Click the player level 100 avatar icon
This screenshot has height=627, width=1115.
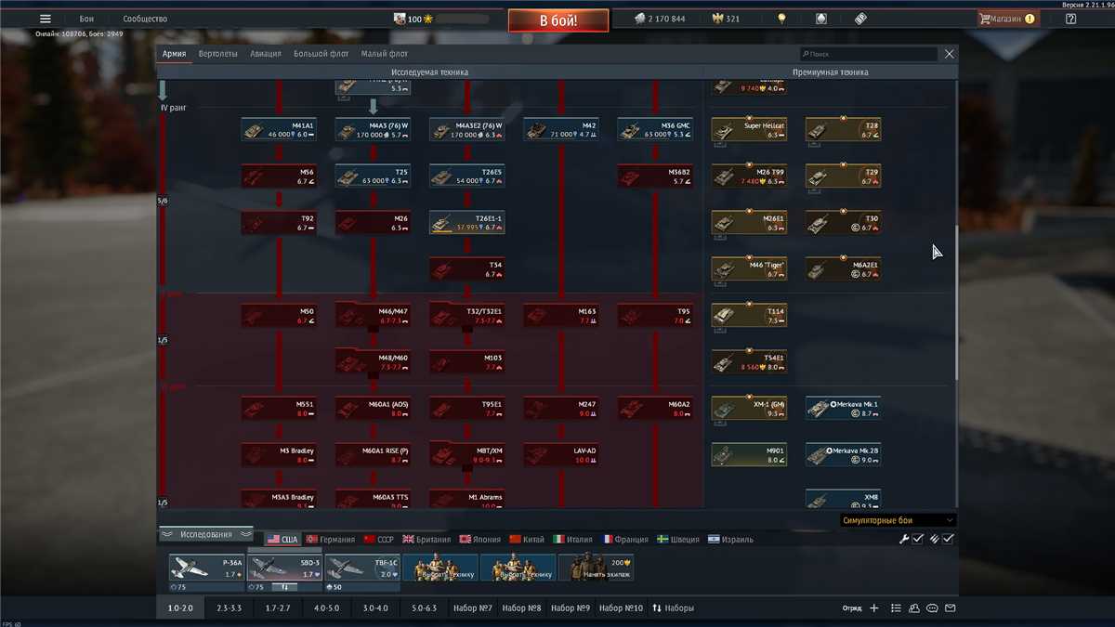400,19
